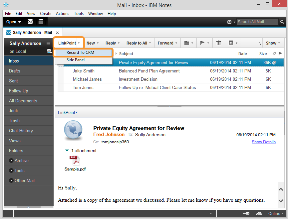Click the follow-up flag toolbar icon

(x=202, y=43)
